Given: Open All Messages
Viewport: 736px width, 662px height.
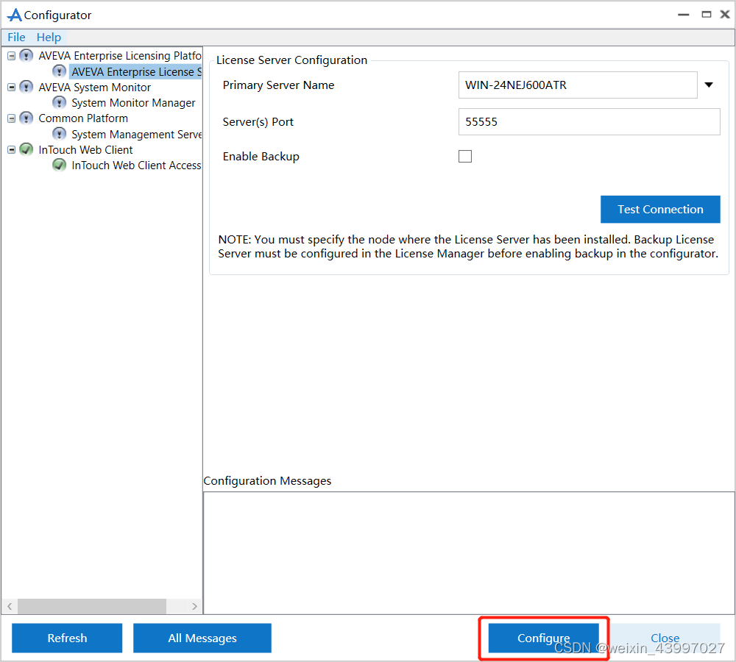Looking at the screenshot, I should coord(202,638).
